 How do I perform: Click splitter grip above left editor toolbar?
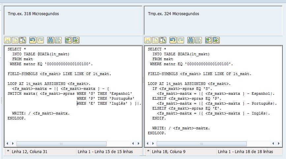(73, 36)
